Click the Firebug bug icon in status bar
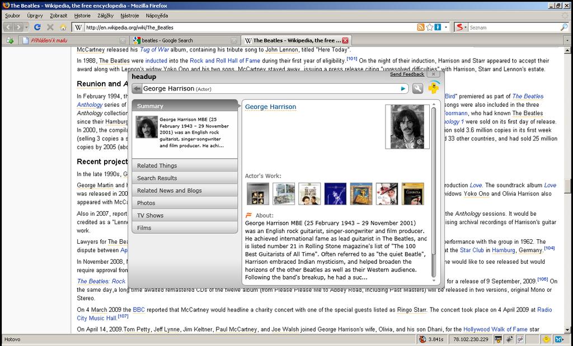Image resolution: width=573 pixels, height=346 pixels. click(x=509, y=339)
